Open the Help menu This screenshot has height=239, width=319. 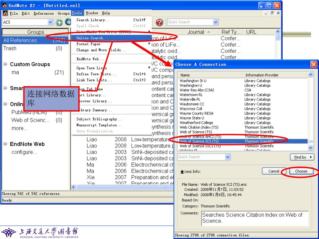106,13
